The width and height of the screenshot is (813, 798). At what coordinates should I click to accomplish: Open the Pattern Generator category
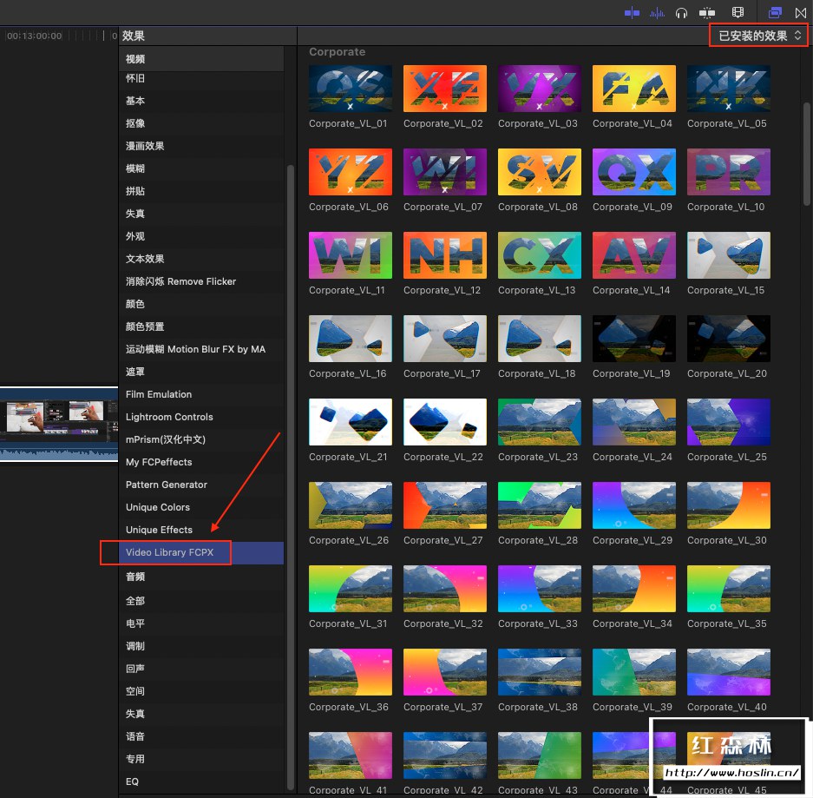pyautogui.click(x=201, y=485)
